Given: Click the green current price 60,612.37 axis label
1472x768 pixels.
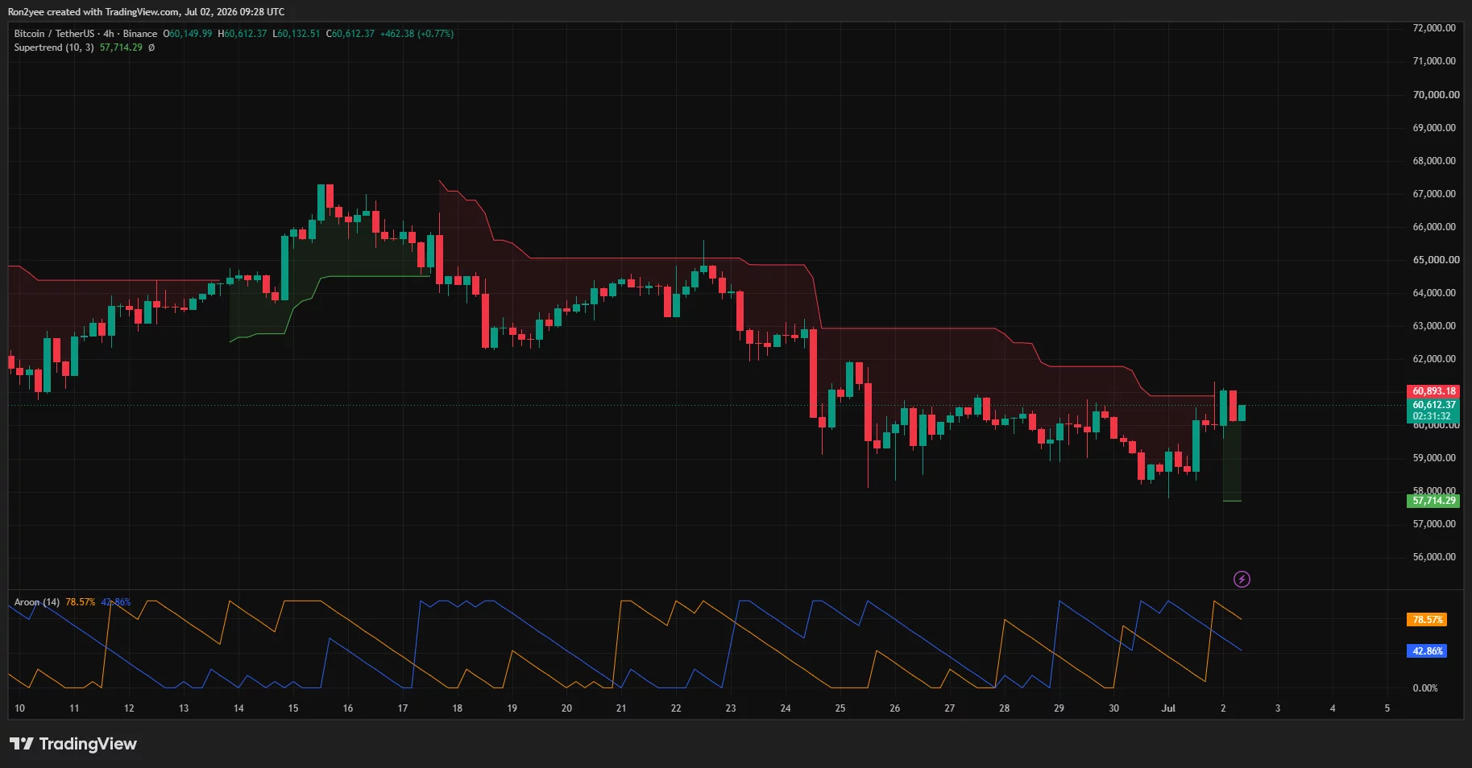Looking at the screenshot, I should (x=1434, y=405).
